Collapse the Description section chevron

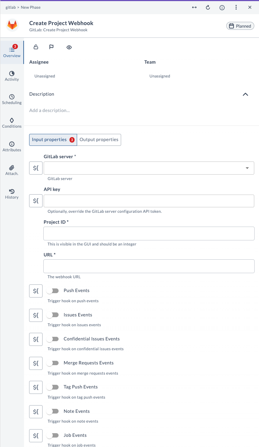246,94
